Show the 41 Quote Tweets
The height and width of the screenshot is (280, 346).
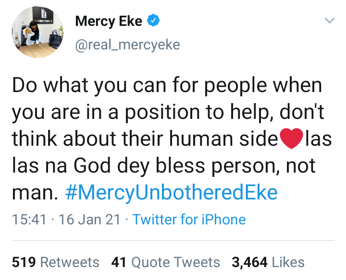pyautogui.click(x=165, y=263)
